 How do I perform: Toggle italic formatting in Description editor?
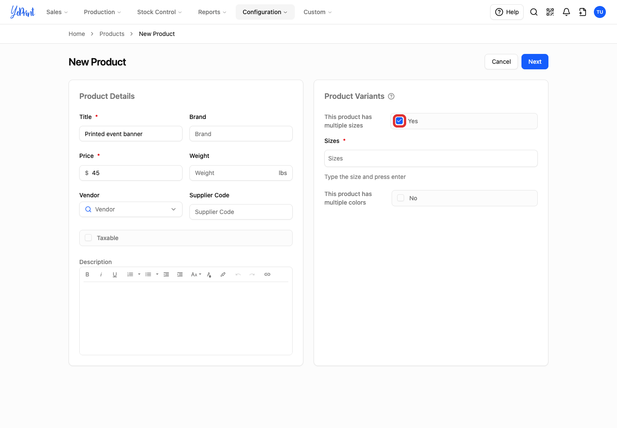point(101,274)
